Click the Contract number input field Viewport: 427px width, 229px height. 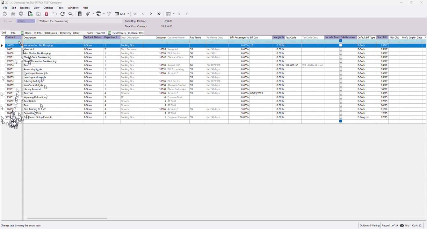point(26,21)
